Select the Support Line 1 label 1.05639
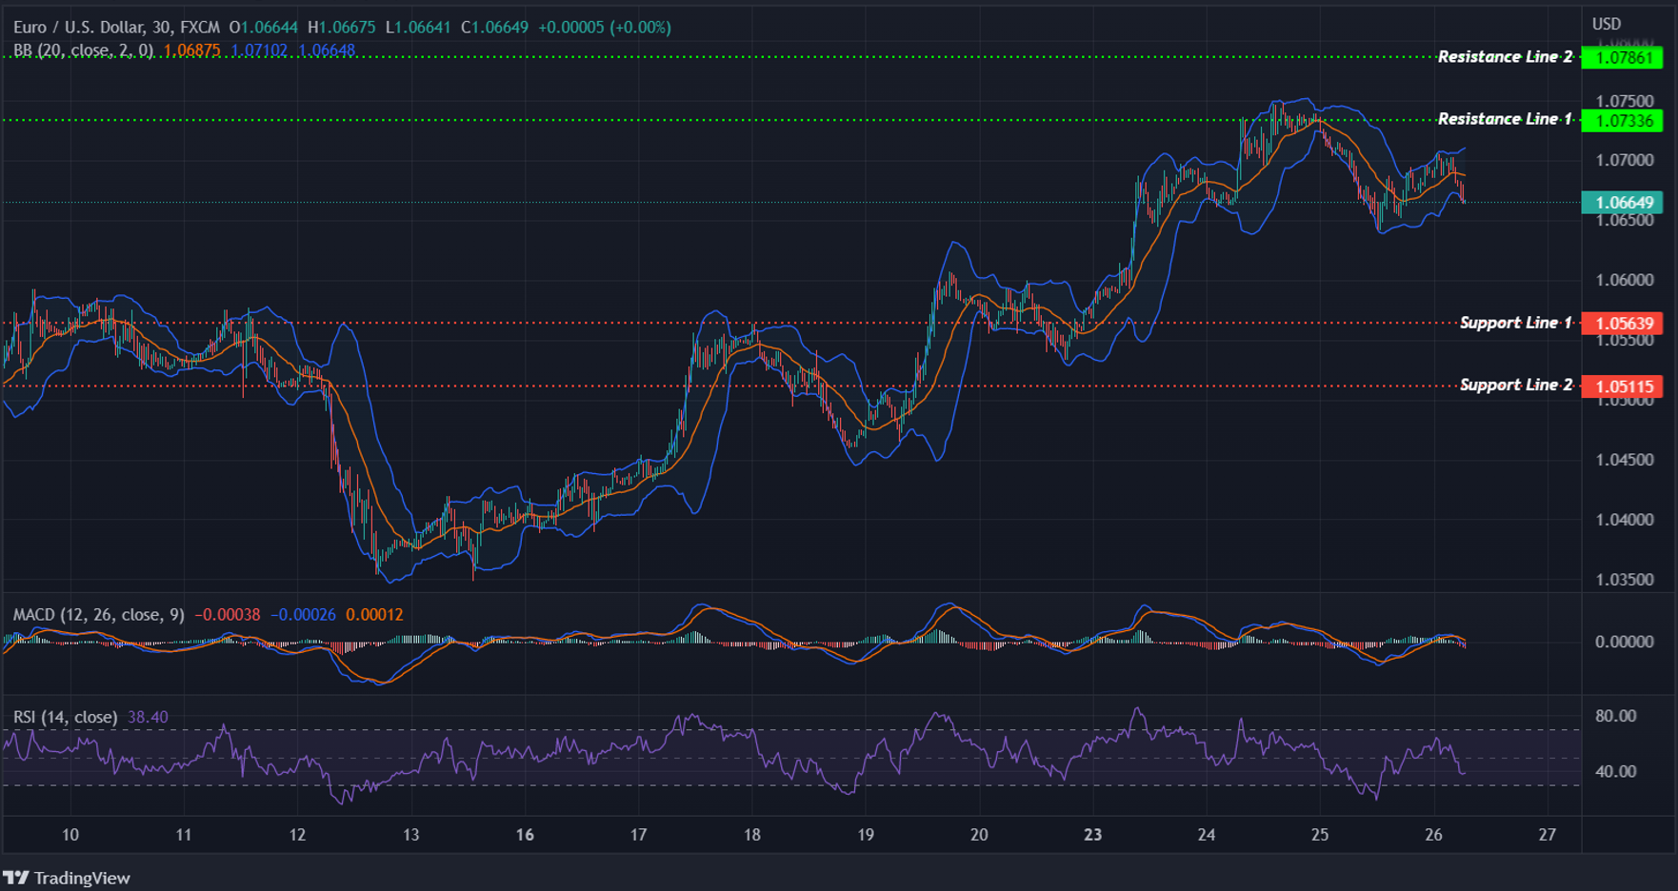1678x891 pixels. tap(1625, 323)
